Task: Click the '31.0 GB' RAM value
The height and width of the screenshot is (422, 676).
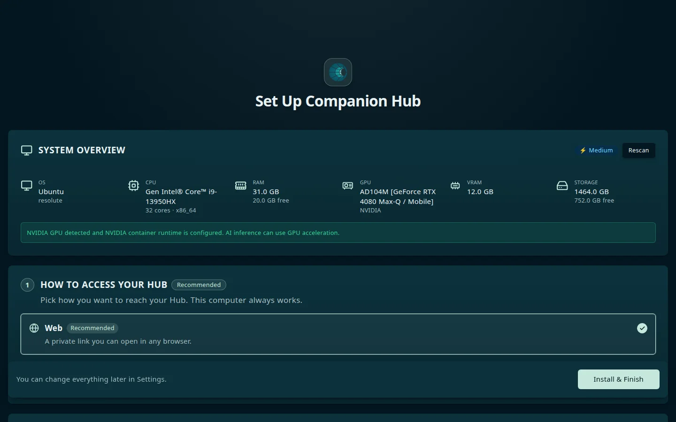Action: pyautogui.click(x=266, y=192)
